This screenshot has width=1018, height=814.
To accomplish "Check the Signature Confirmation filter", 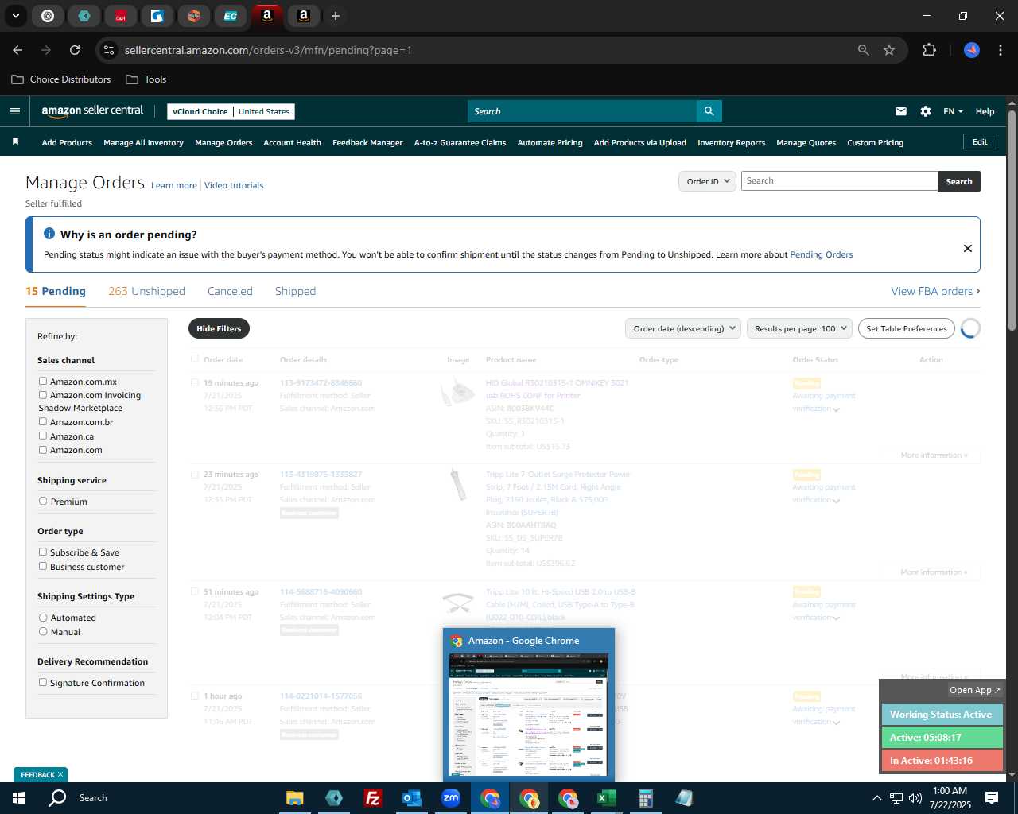I will [43, 683].
